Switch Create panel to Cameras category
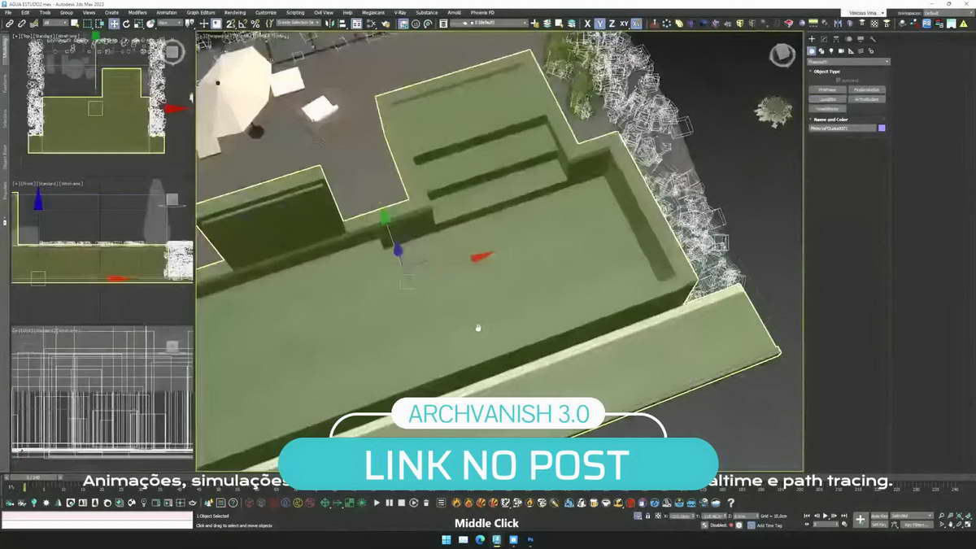Viewport: 976px width, 549px height. [x=841, y=50]
